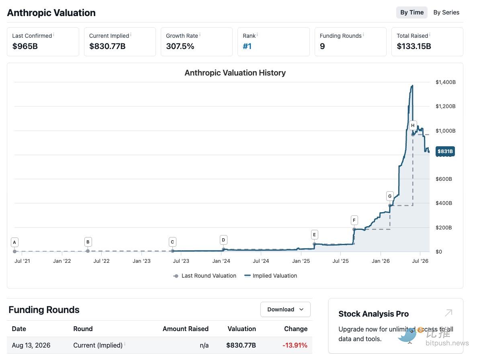
Task: Click the Growth Rate 307.5% value
Action: (x=180, y=46)
